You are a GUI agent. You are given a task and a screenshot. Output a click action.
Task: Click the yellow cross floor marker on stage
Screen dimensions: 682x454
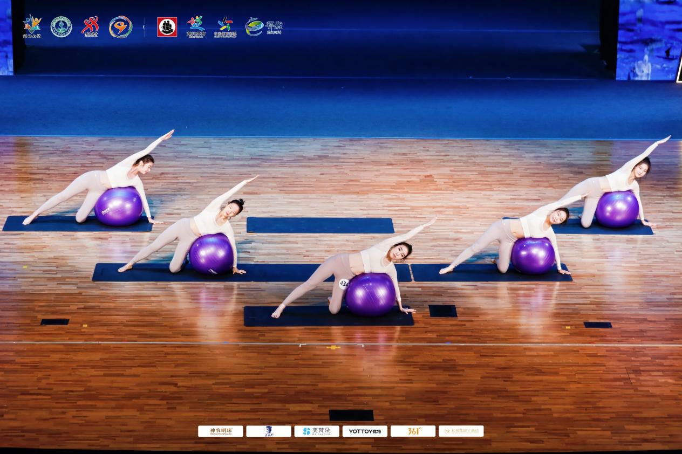tap(333, 348)
